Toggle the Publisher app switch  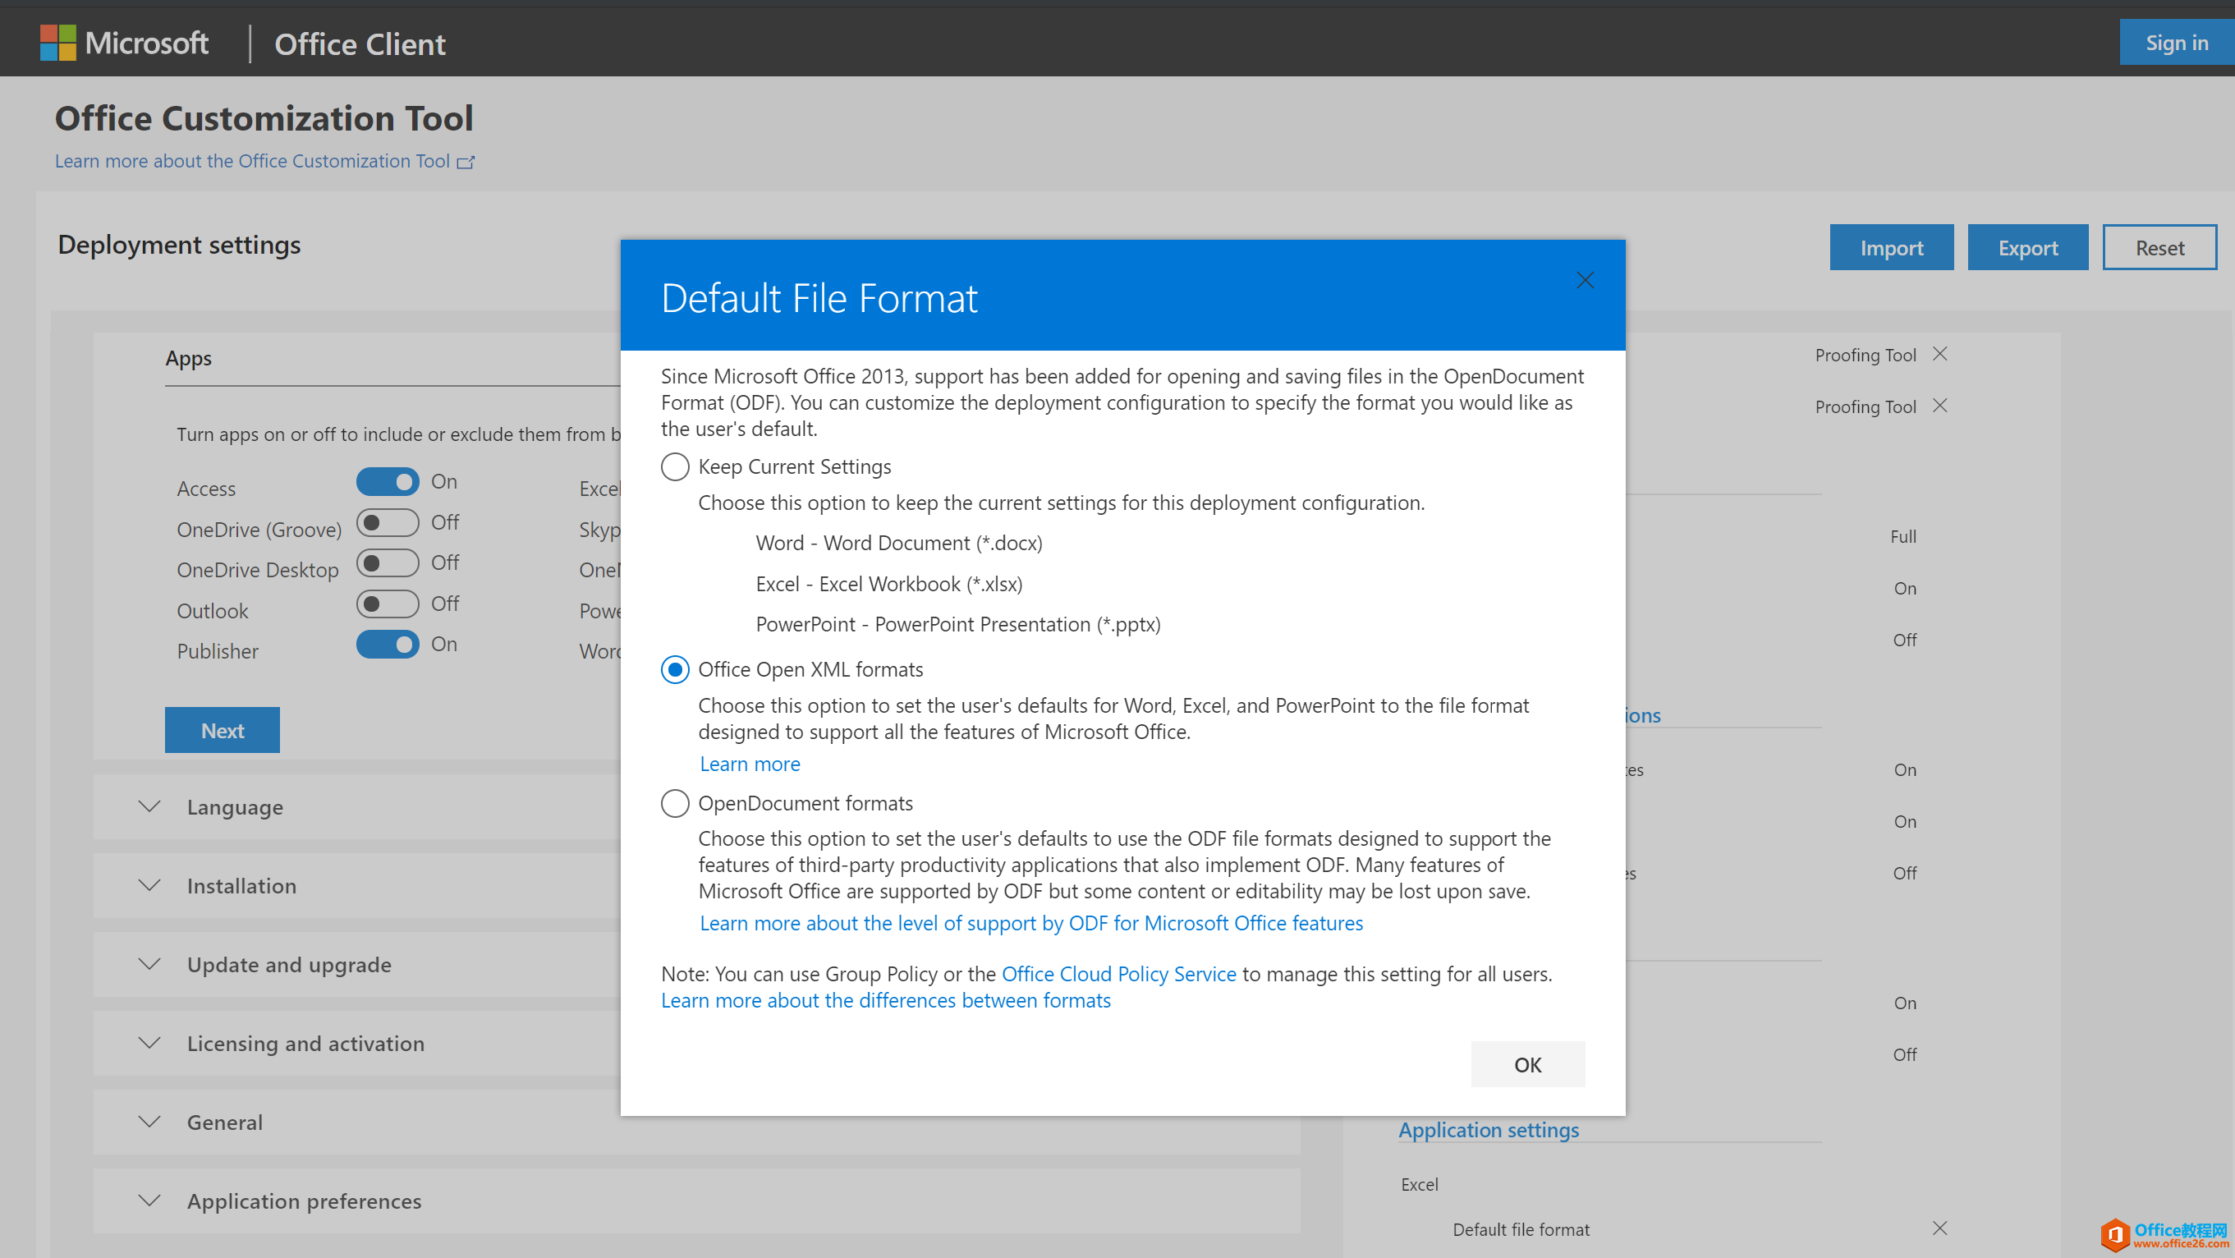point(387,645)
